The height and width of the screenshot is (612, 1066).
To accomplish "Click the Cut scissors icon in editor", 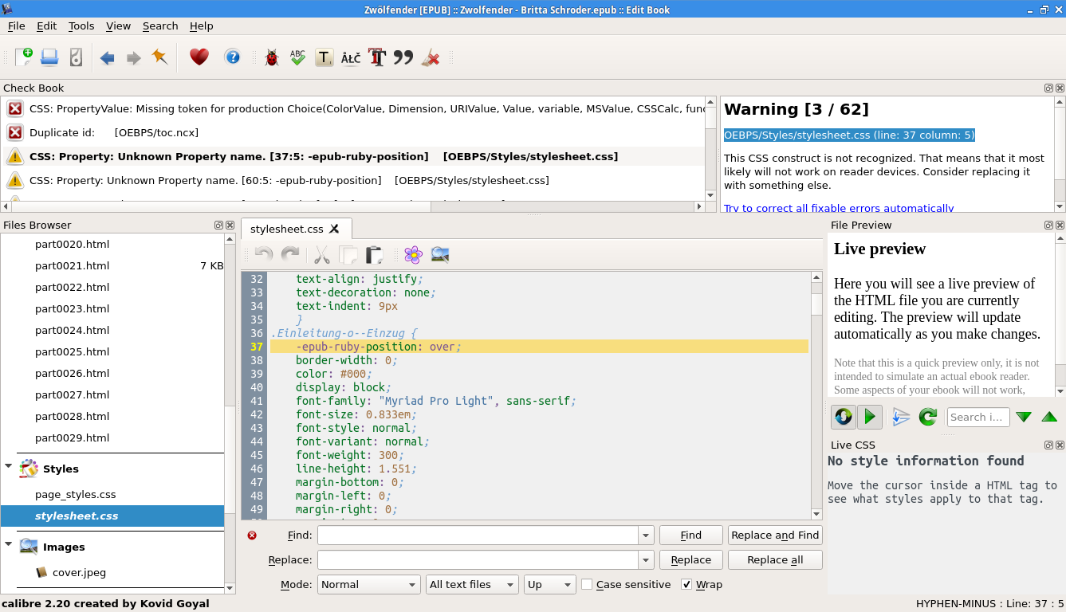I will pos(321,255).
